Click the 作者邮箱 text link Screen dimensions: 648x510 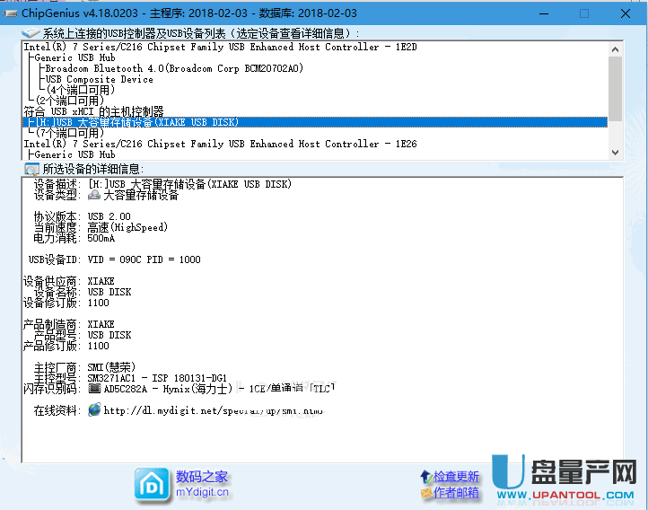[x=457, y=493]
